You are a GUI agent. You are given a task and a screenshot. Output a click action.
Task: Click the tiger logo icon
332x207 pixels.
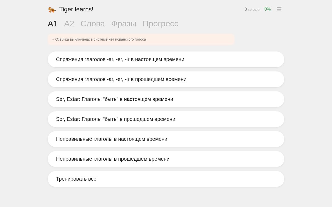(52, 10)
